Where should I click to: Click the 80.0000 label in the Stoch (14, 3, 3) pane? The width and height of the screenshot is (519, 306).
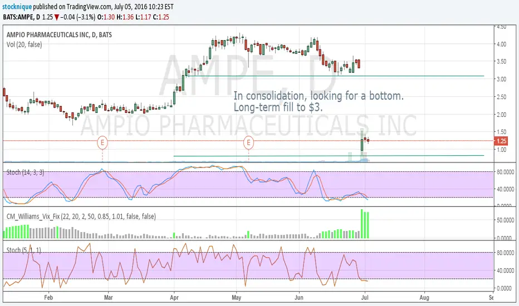(x=505, y=172)
